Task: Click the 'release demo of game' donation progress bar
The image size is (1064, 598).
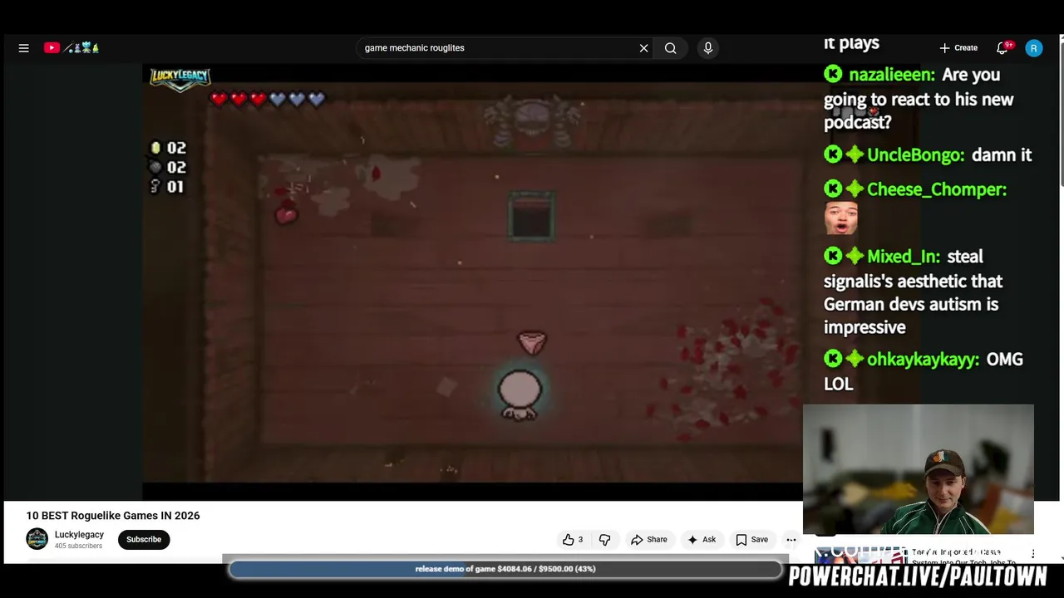Action: click(505, 569)
